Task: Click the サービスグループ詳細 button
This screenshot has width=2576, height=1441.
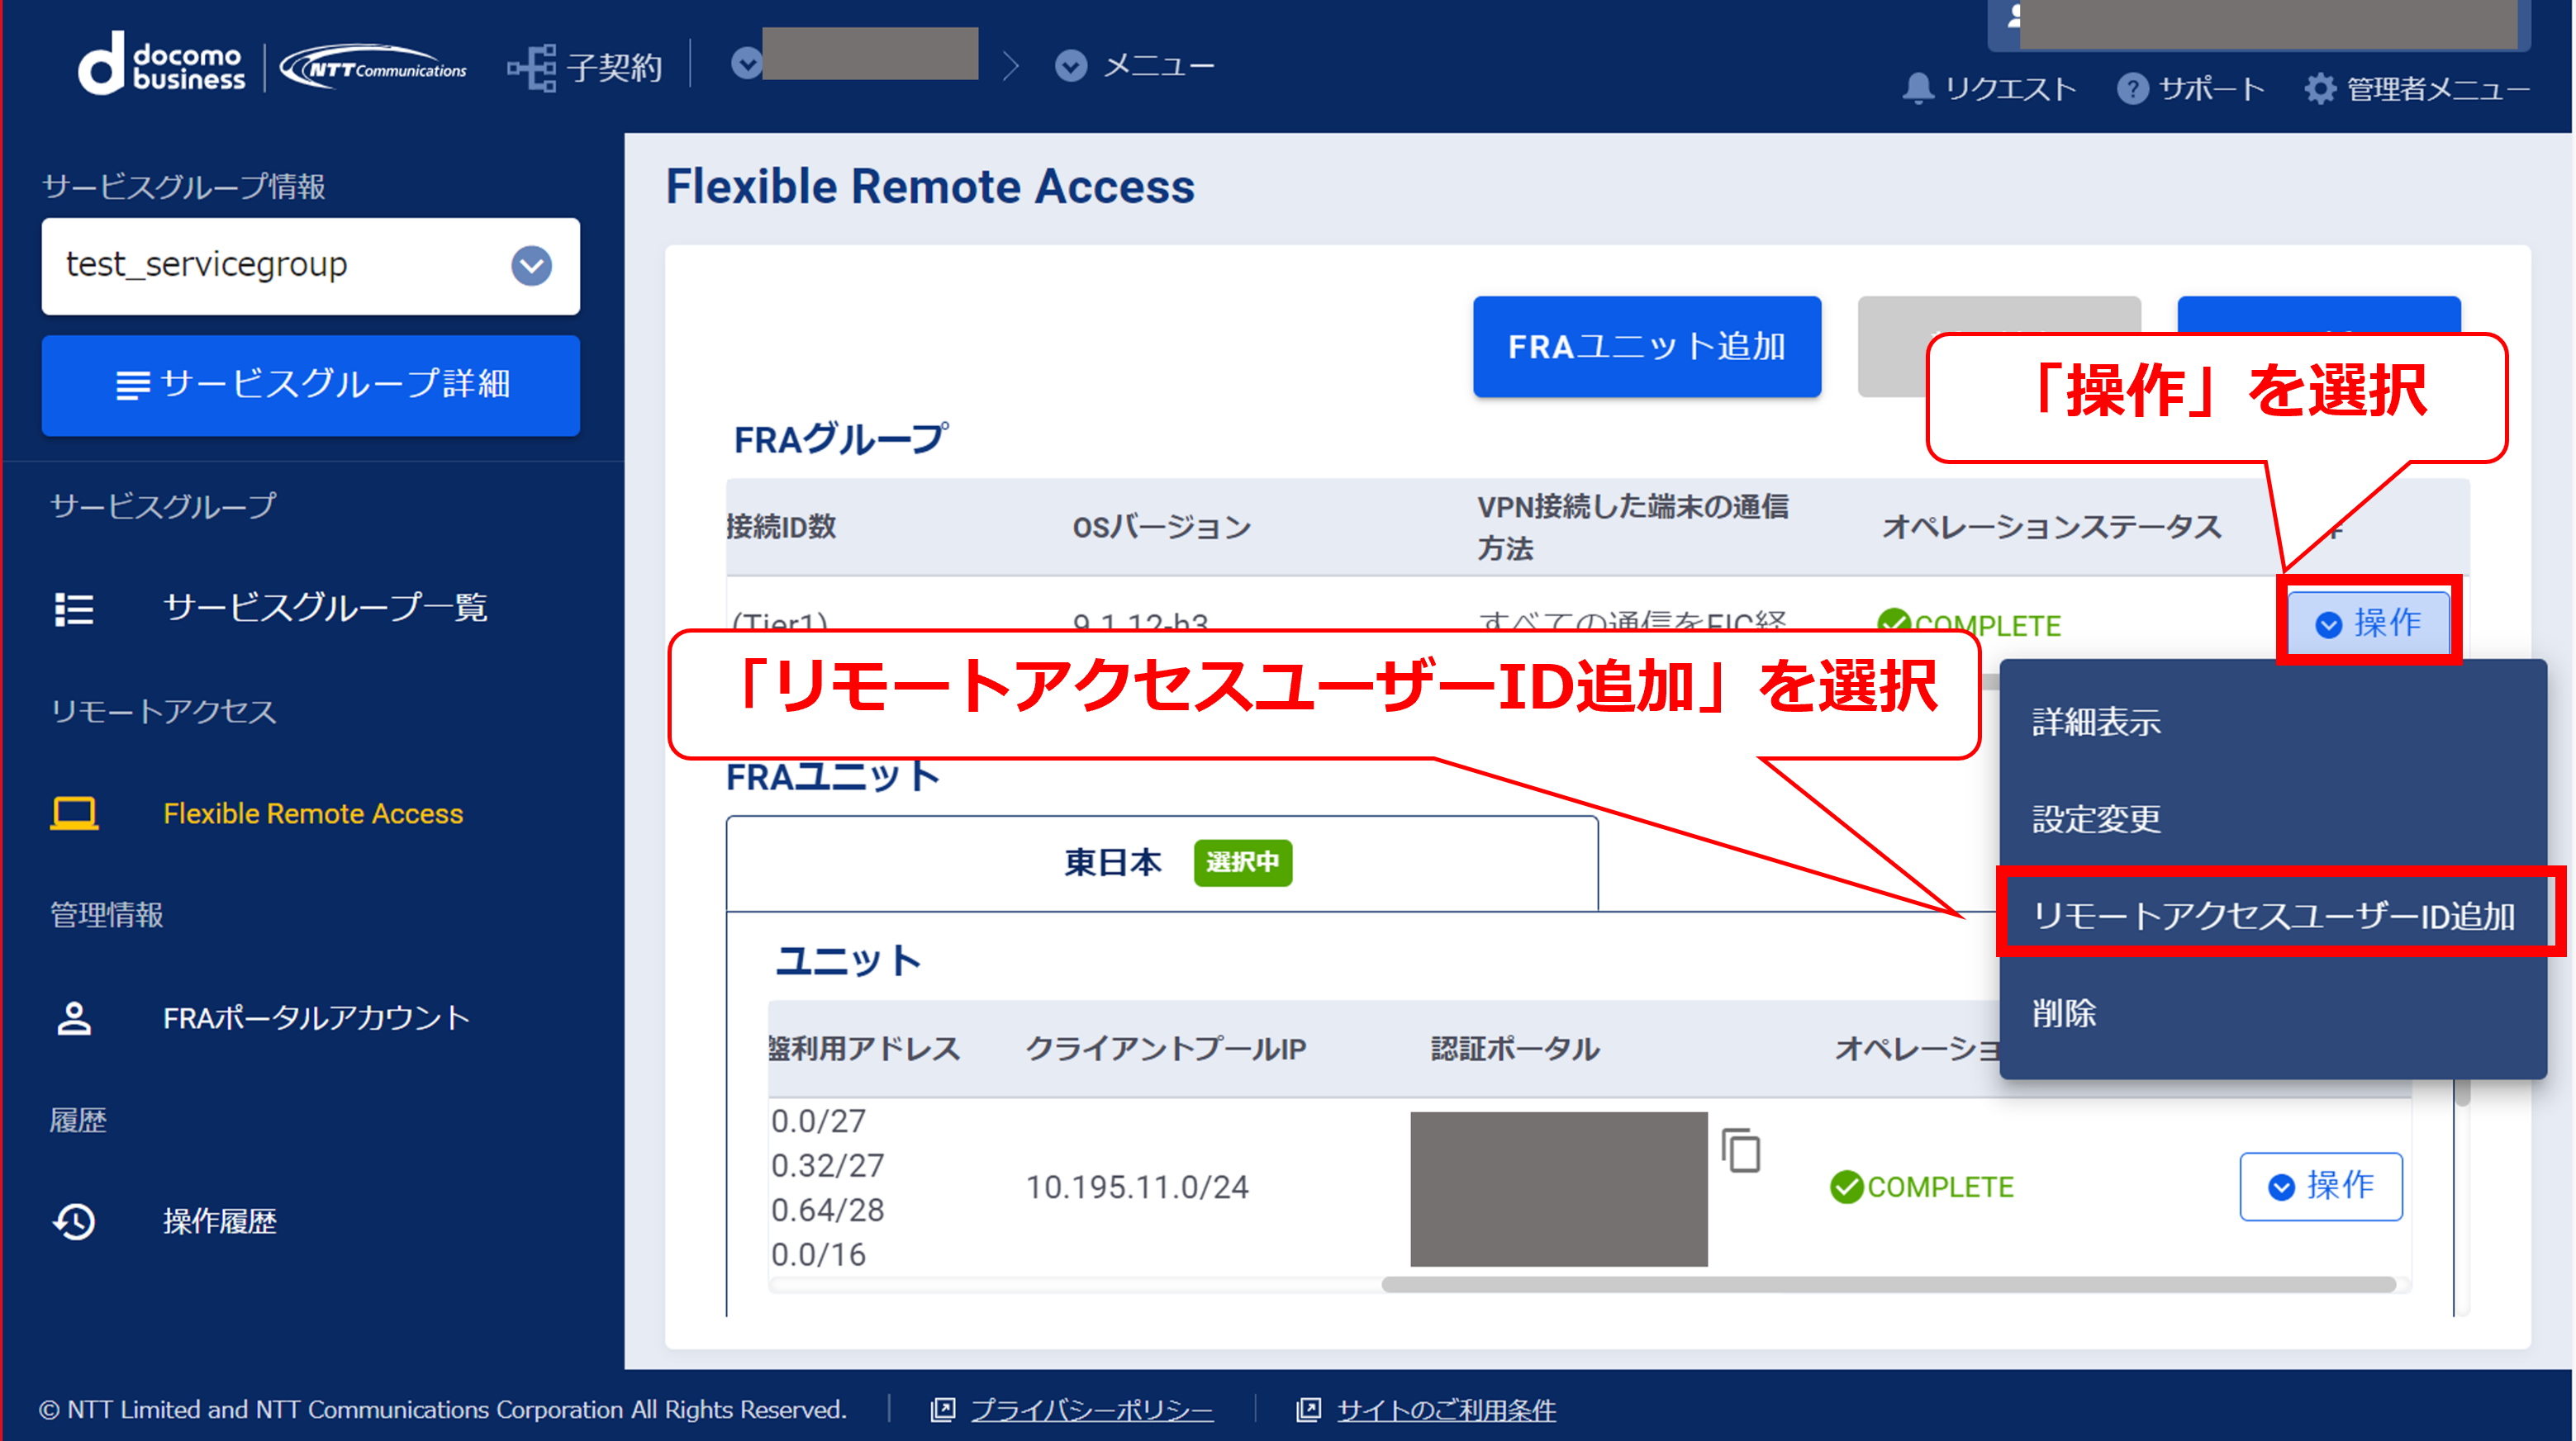Action: [x=311, y=385]
